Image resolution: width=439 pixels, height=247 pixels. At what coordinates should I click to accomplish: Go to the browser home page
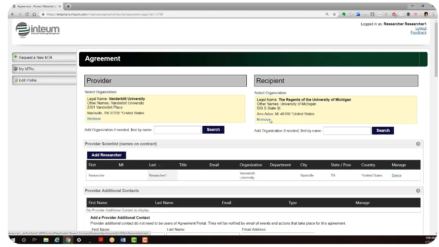34,14
